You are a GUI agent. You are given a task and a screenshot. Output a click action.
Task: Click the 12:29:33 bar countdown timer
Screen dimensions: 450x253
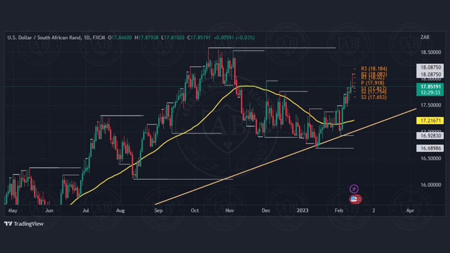point(430,93)
